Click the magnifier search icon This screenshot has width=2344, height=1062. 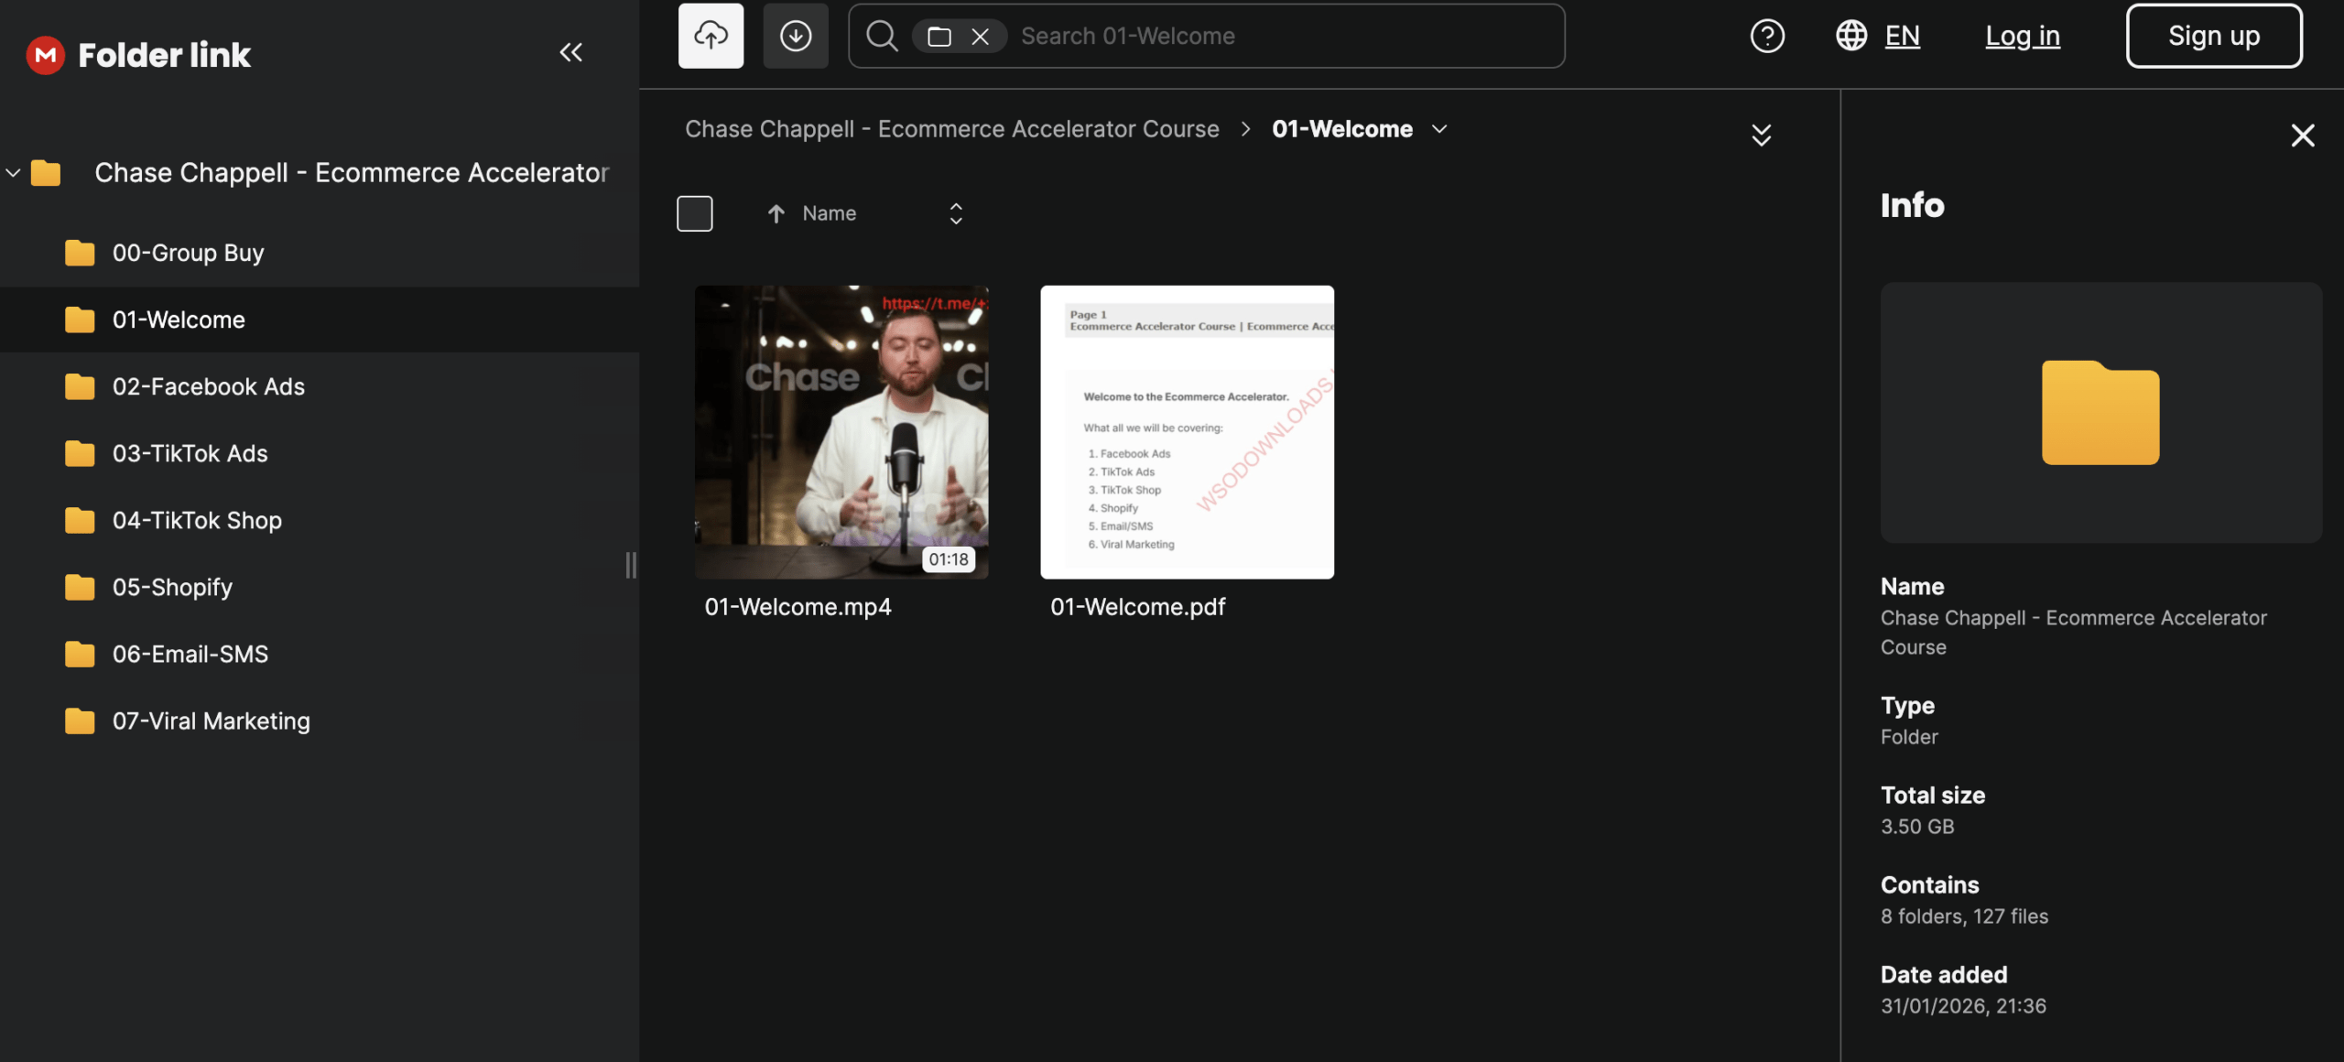(x=881, y=36)
